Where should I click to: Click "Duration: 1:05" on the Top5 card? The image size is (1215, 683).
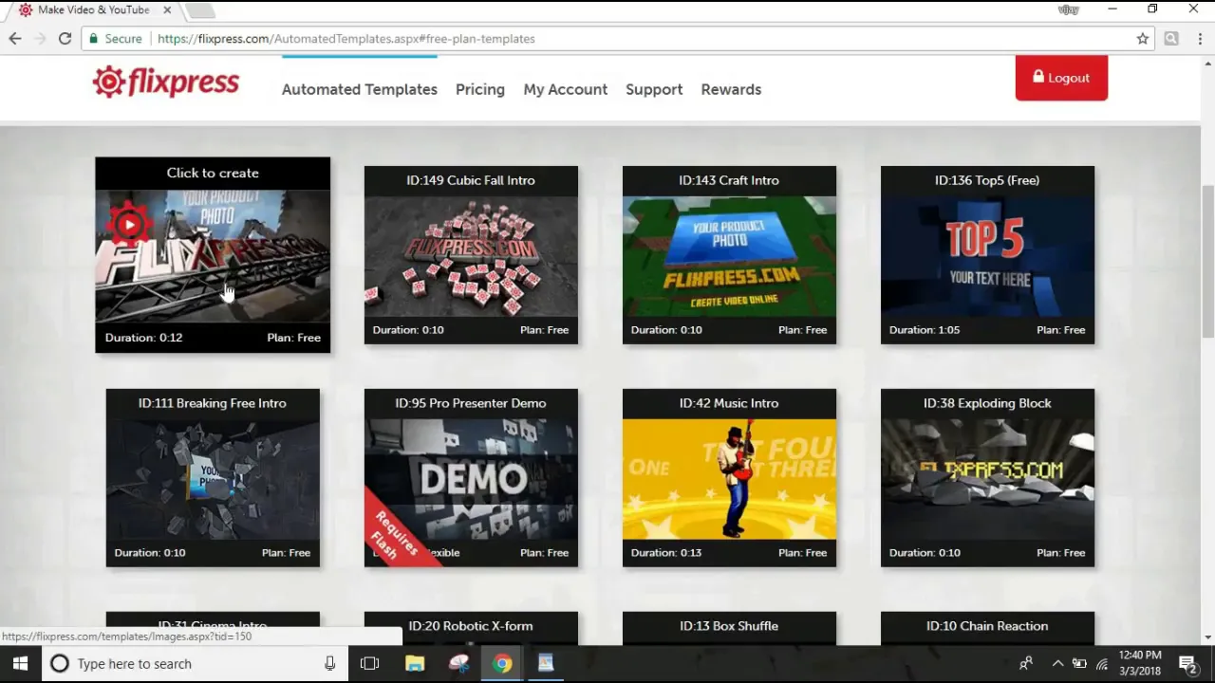925,330
